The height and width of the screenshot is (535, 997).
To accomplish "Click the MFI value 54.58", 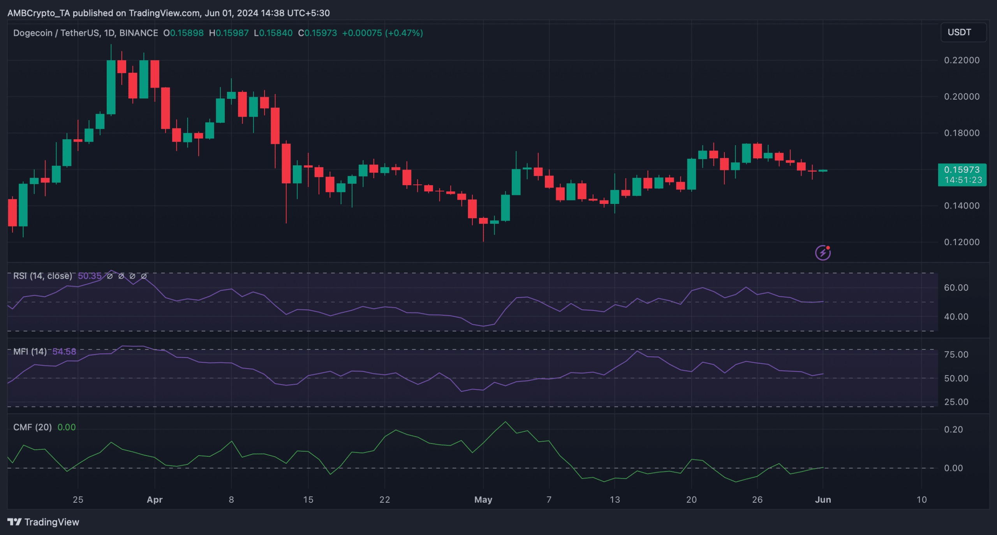I will (64, 351).
